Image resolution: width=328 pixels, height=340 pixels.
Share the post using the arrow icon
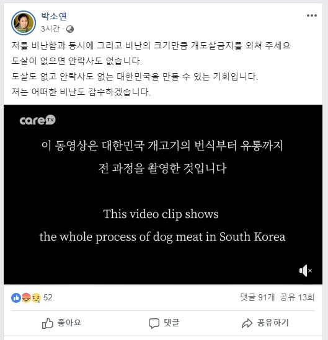[x=247, y=323]
